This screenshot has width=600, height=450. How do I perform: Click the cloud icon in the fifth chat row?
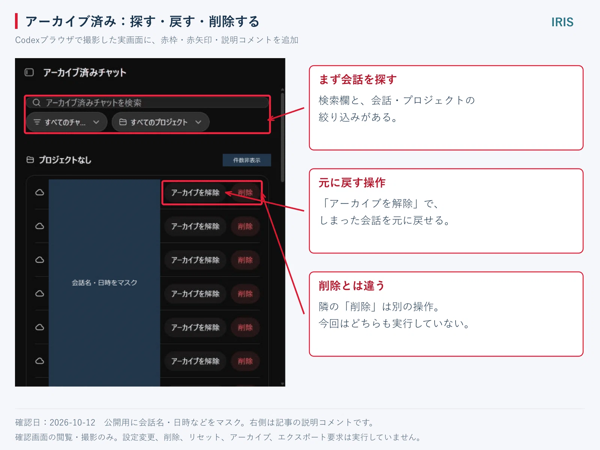click(x=40, y=327)
